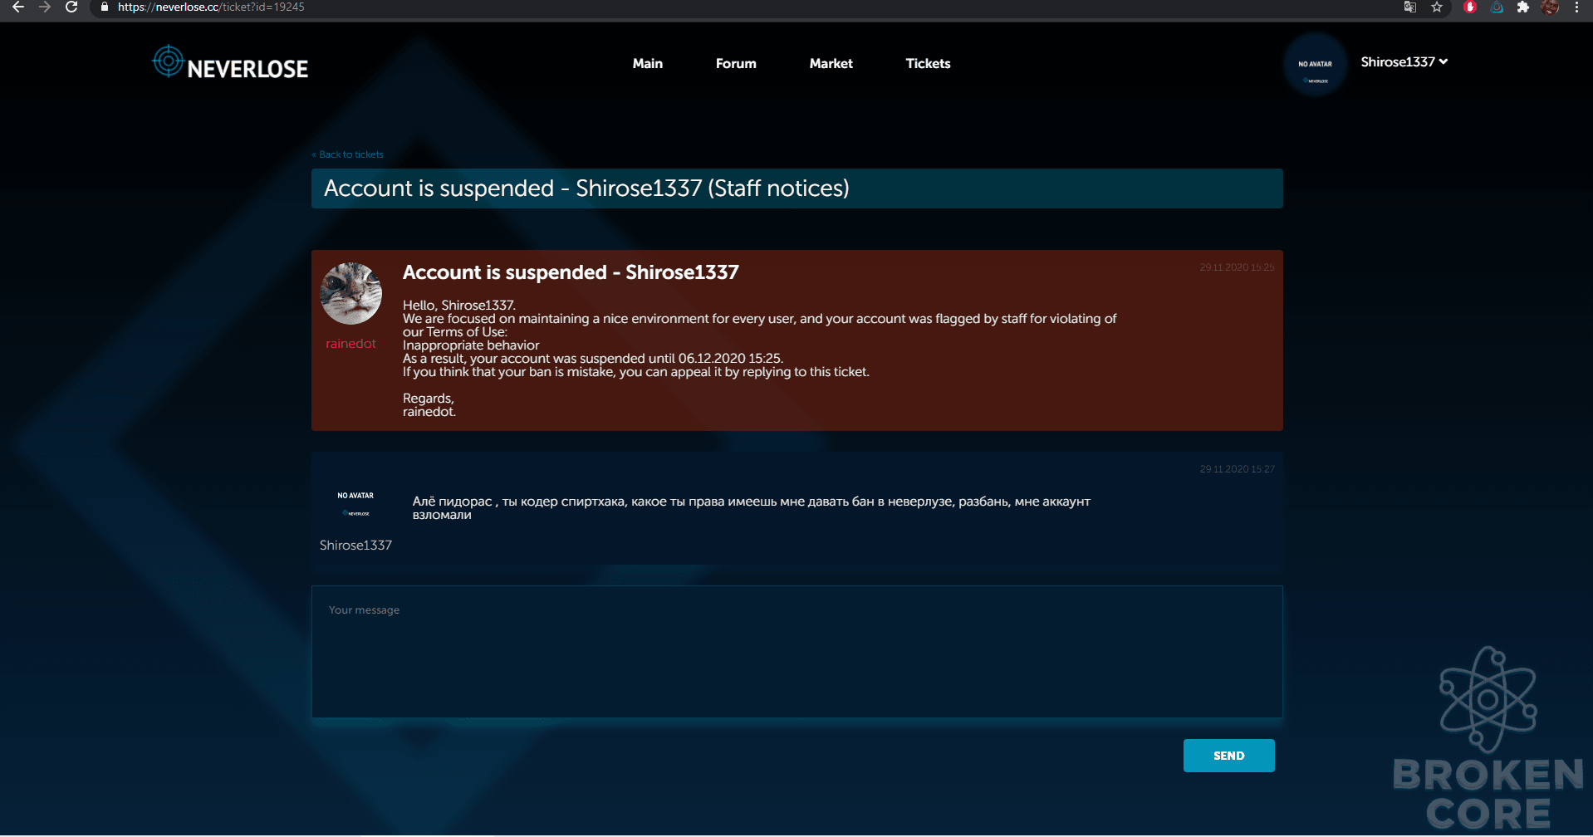
Task: Click the 29.11.2020 15:25 timestamp
Action: pos(1237,267)
